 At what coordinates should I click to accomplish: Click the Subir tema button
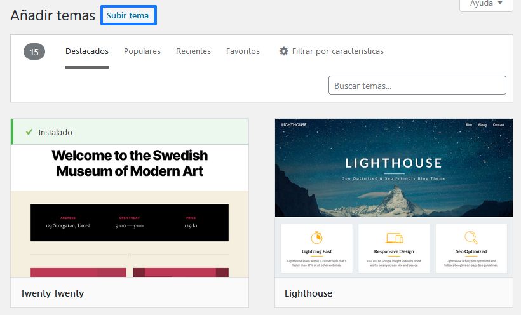(x=128, y=15)
